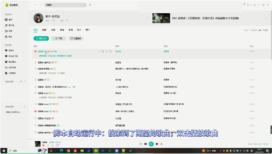Pause the currently playing song

click(151, 144)
